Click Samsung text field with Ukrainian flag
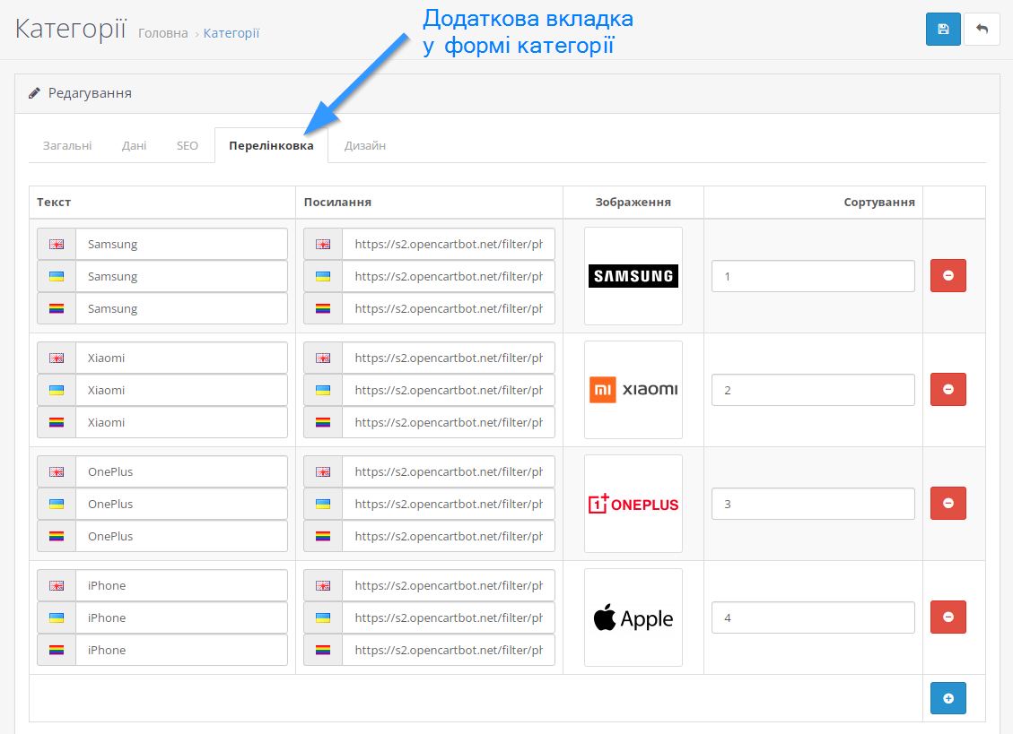The height and width of the screenshot is (734, 1013). point(181,276)
